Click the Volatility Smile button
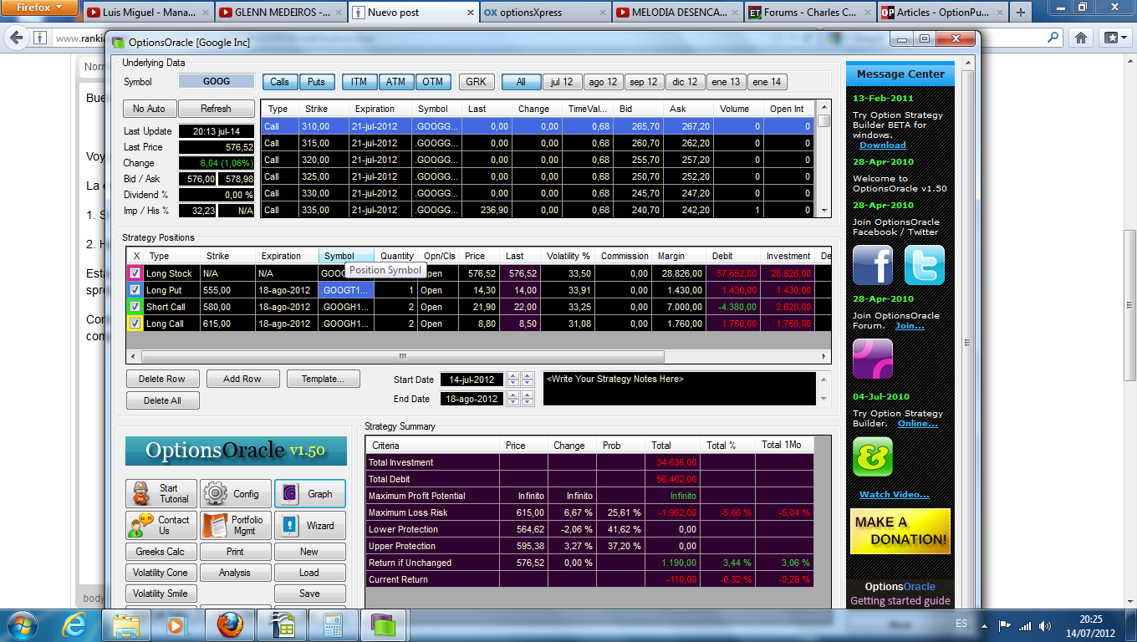Image resolution: width=1137 pixels, height=642 pixels. tap(161, 594)
